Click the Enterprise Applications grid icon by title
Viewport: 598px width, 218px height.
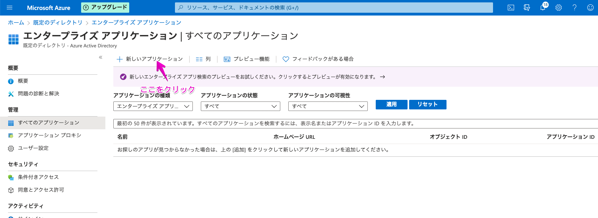(13, 39)
